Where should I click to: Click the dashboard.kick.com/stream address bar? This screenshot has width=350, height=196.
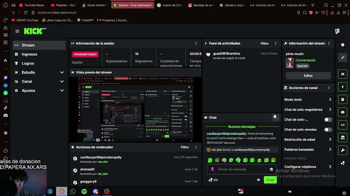pyautogui.click(x=57, y=13)
